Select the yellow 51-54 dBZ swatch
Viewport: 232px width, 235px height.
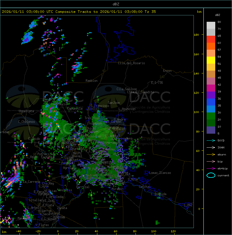[x=211, y=60]
